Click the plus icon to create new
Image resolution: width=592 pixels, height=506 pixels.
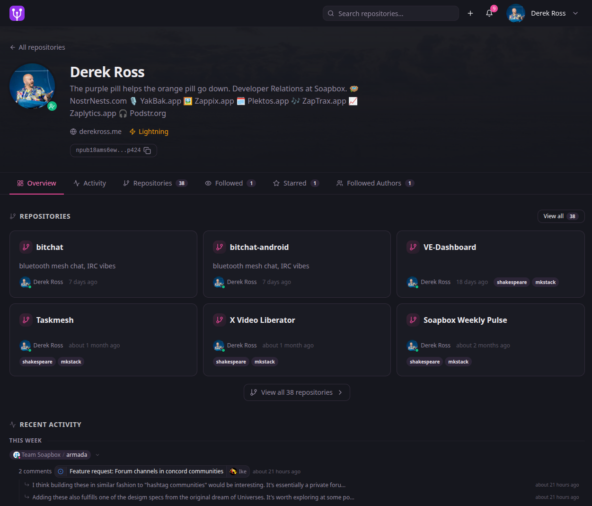(470, 13)
